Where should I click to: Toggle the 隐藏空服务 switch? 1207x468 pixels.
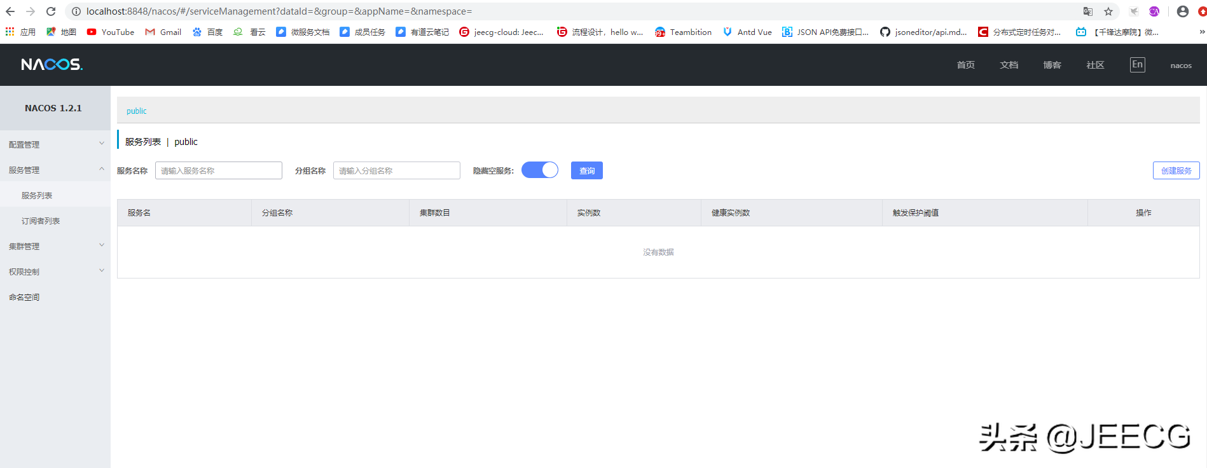[540, 170]
